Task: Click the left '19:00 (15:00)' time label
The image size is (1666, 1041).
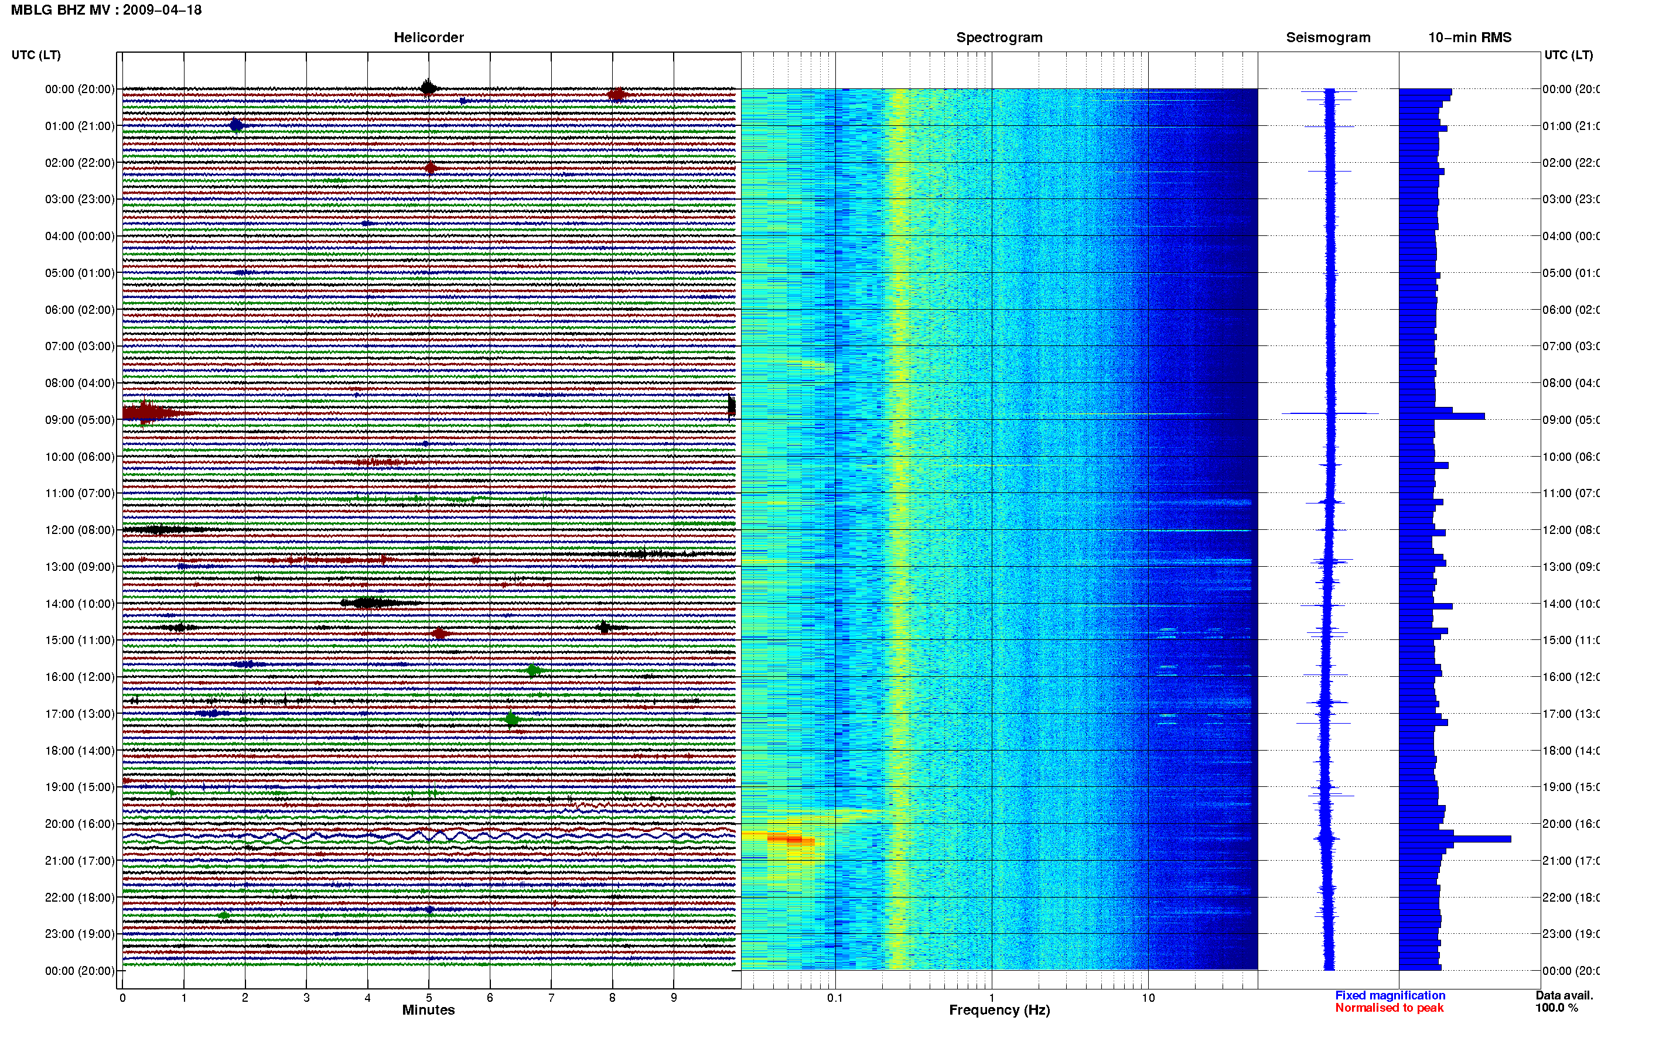Action: coord(80,787)
